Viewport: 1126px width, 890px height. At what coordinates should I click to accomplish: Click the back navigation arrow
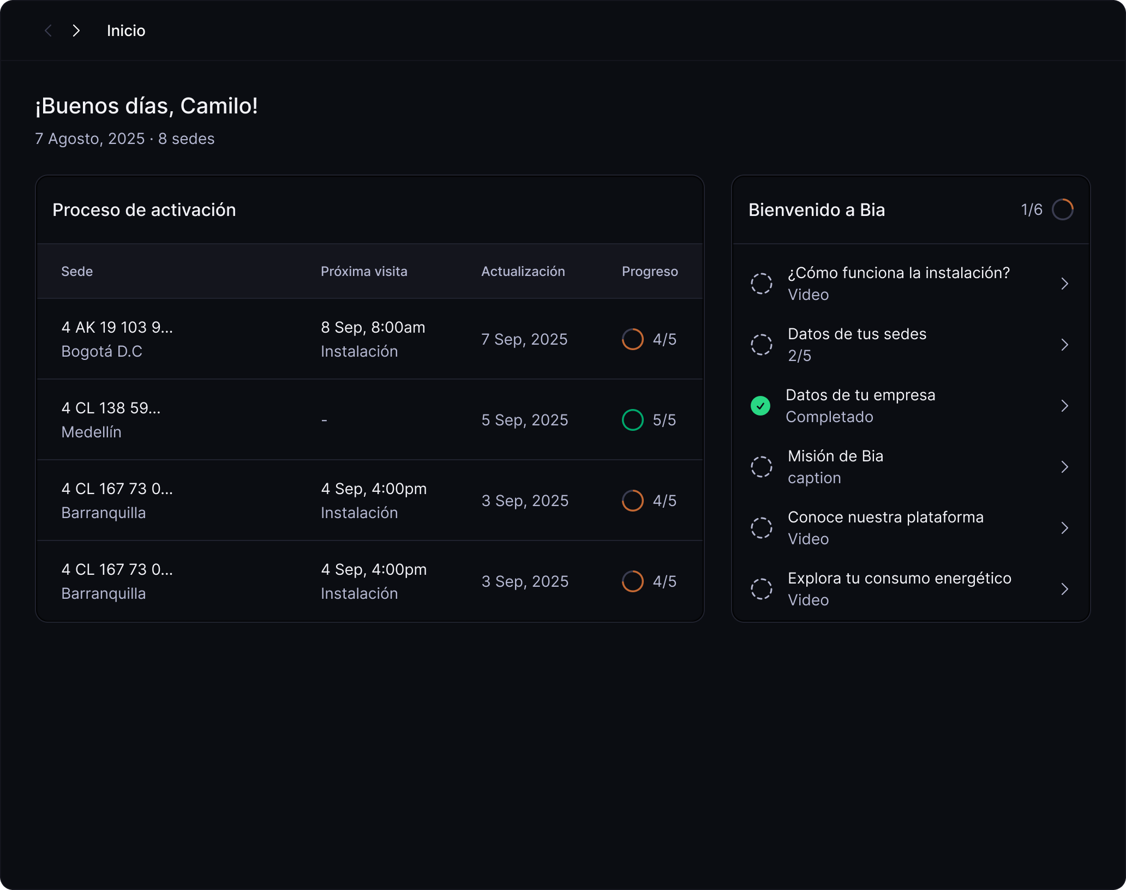48,31
